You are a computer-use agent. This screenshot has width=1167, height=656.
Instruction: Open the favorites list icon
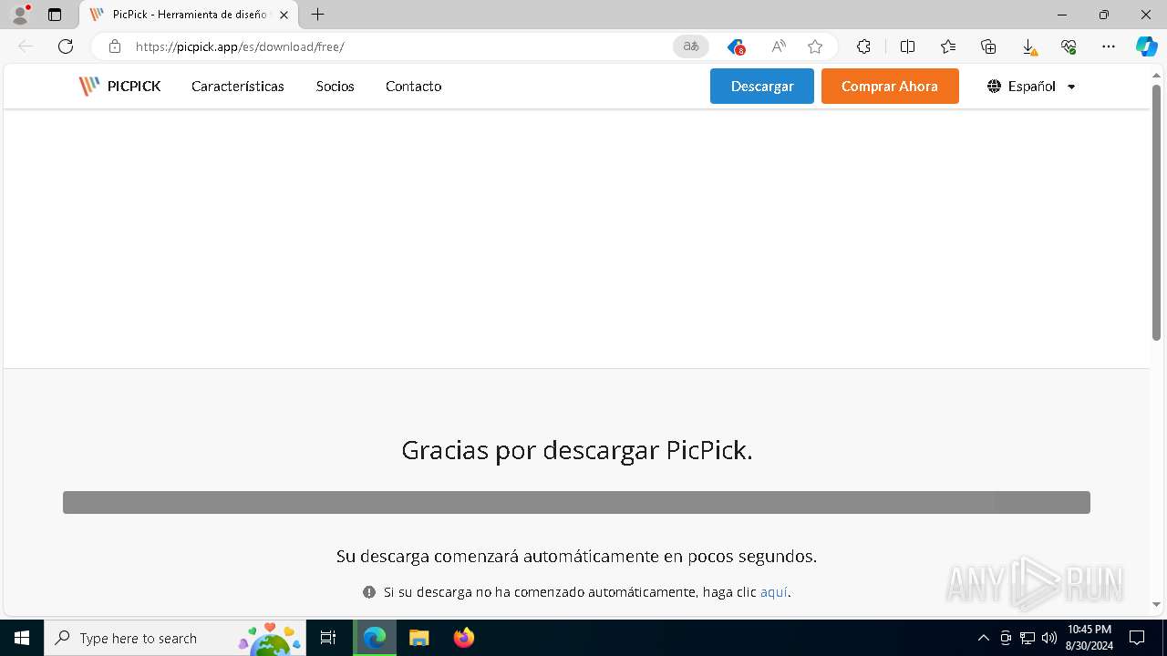[x=948, y=46]
